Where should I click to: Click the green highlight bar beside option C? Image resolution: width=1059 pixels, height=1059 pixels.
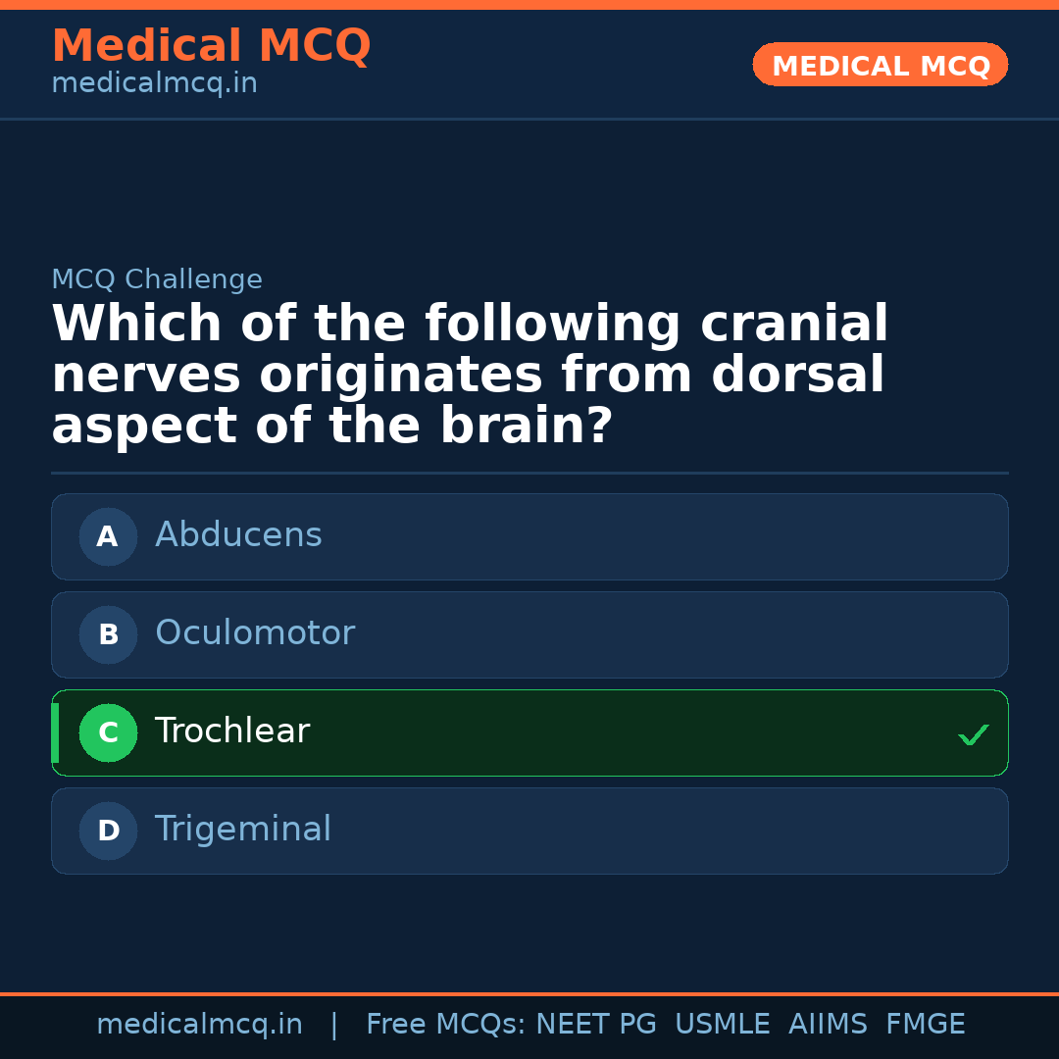(x=54, y=732)
